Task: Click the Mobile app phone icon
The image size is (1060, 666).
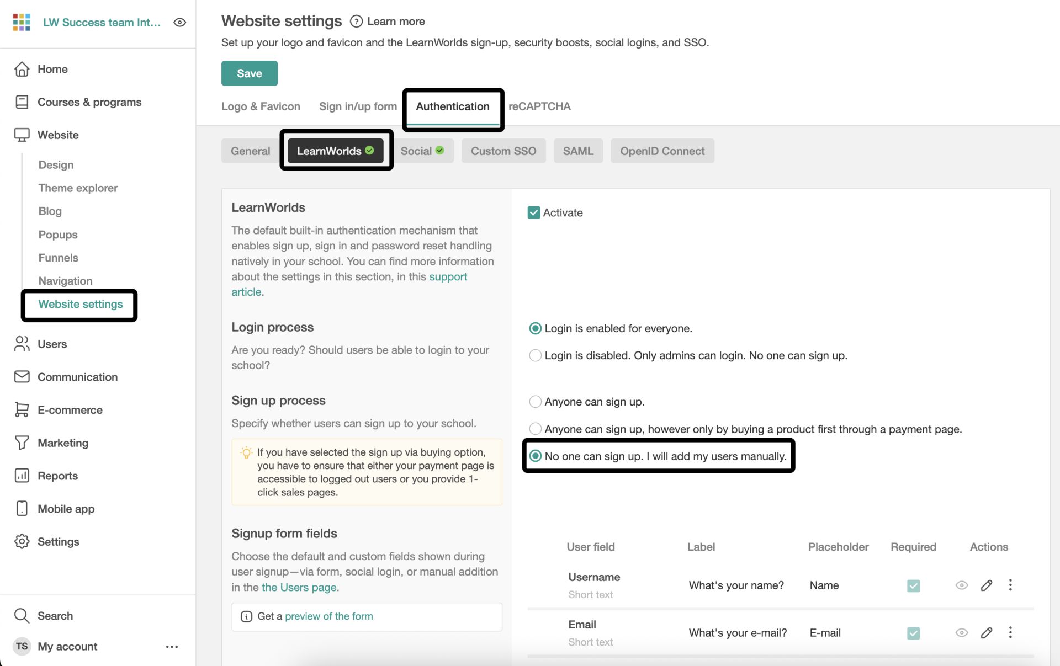Action: pos(22,509)
